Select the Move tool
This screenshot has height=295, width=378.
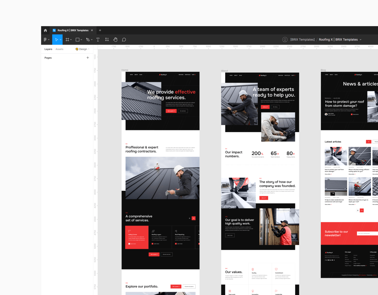(x=57, y=39)
